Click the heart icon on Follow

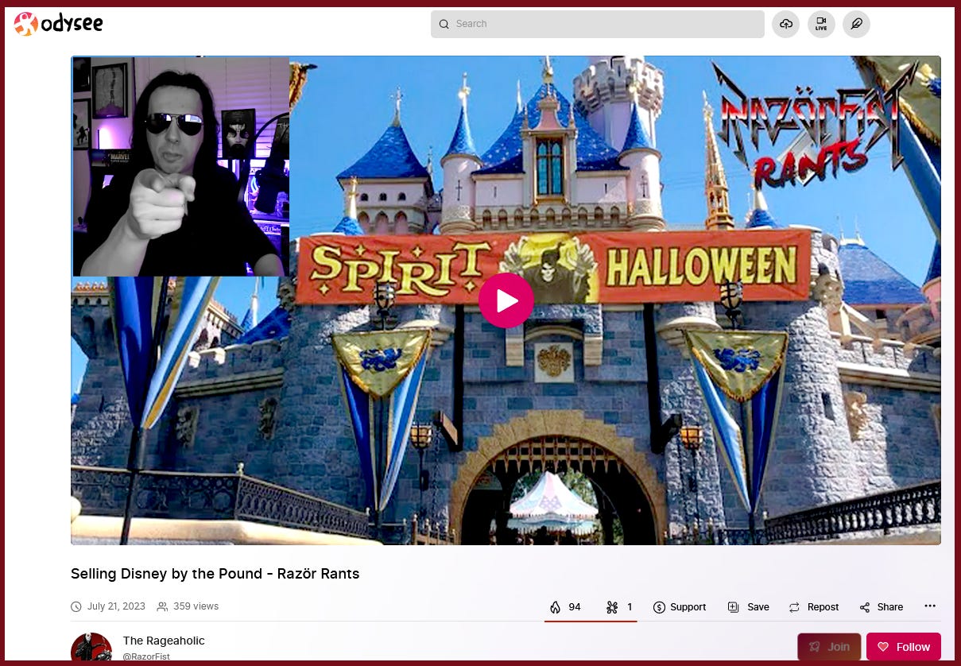[883, 647]
